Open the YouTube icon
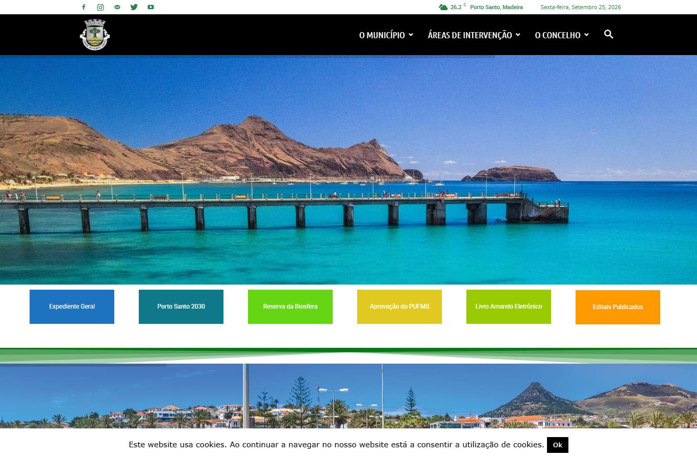This screenshot has width=697, height=459. coord(151,7)
